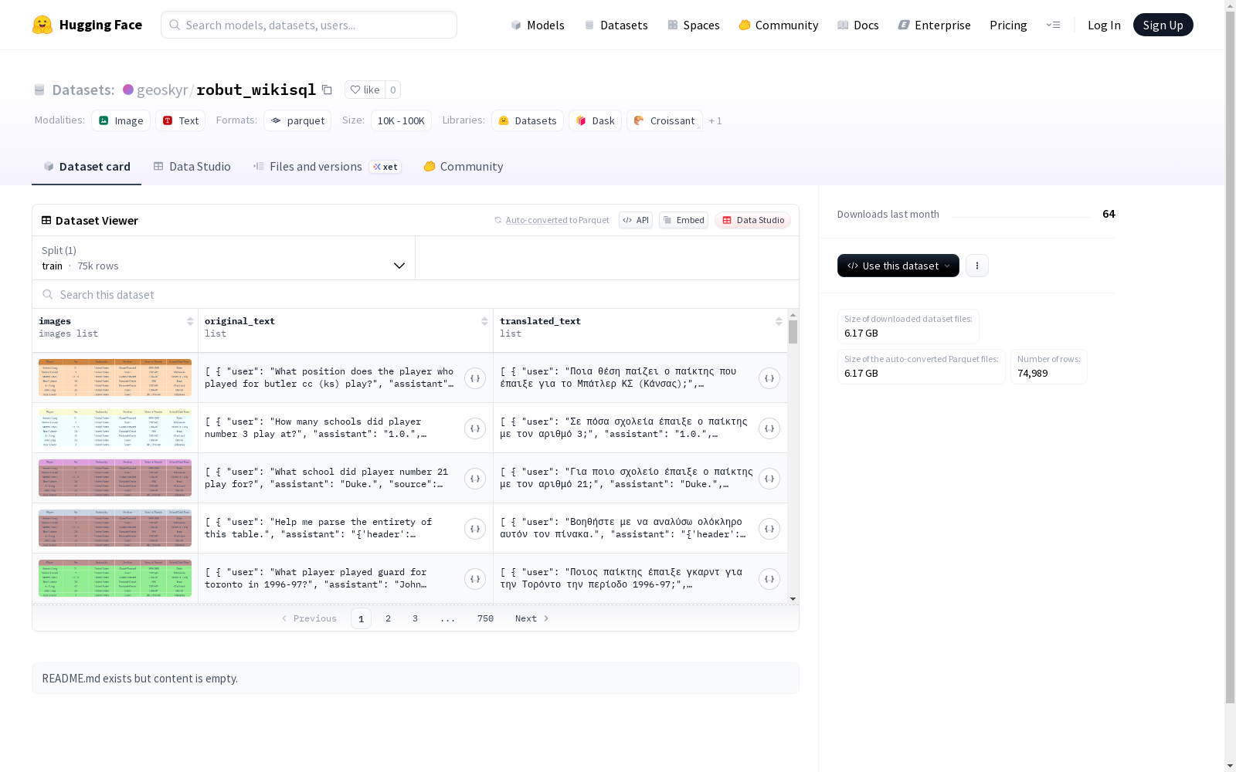Expand JSON of 'Βοηθήστε με' cell

click(x=769, y=529)
